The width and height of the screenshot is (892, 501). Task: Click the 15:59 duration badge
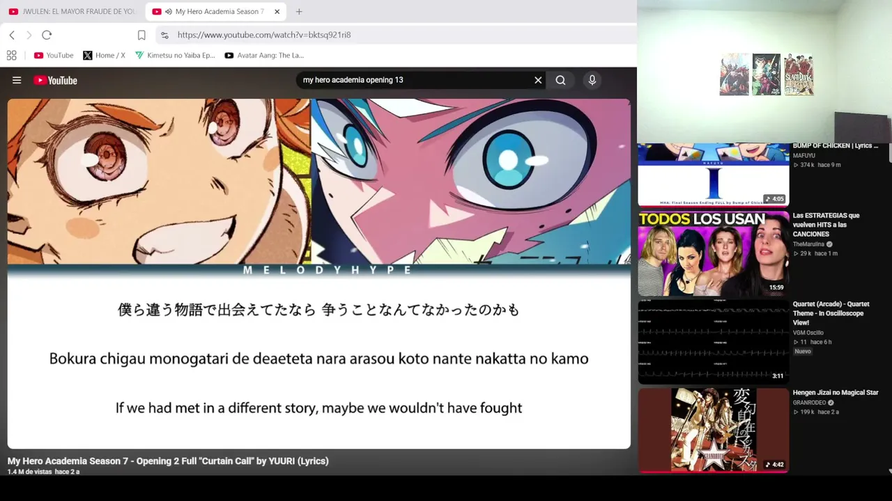click(x=776, y=287)
